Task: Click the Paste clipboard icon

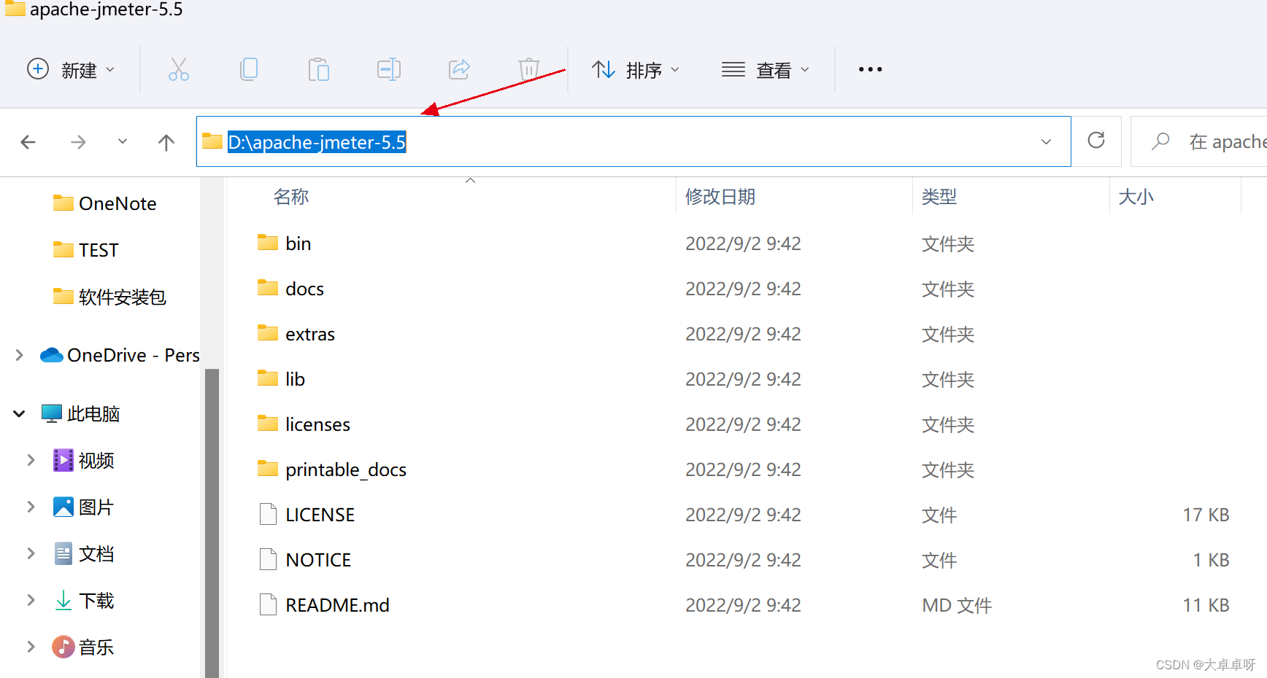Action: coord(319,69)
